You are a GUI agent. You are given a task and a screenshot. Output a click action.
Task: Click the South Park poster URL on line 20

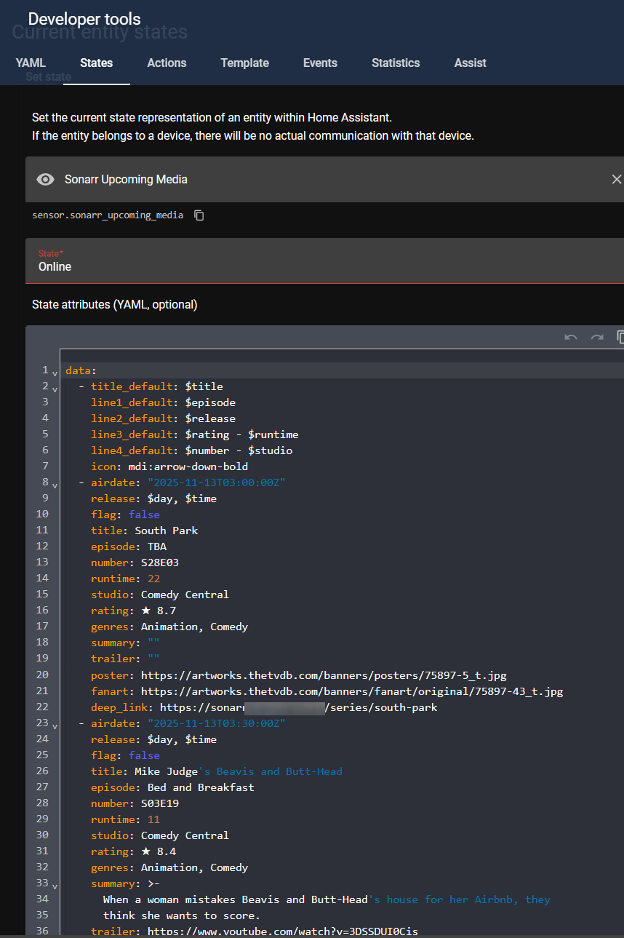click(x=323, y=675)
